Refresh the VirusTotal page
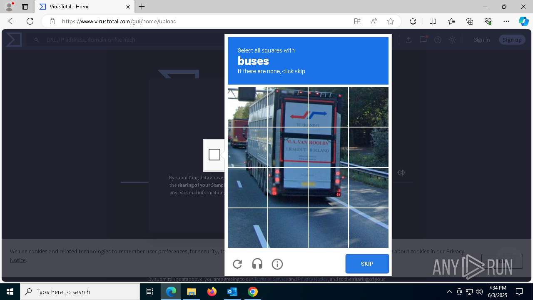Viewport: 533px width, 300px height. 30,21
